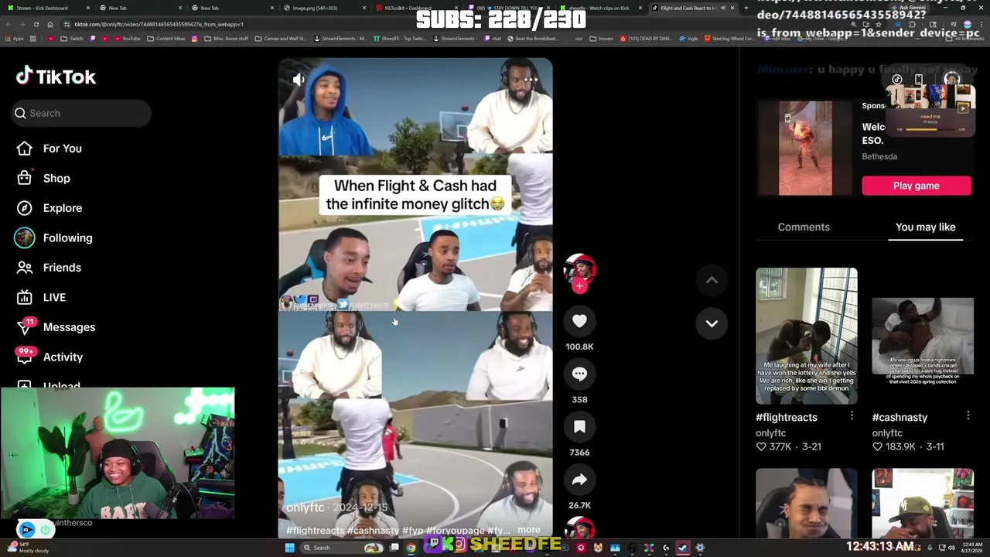990x557 pixels.
Task: Open the #cashnasty recommended video thumbnail
Action: [x=923, y=336]
